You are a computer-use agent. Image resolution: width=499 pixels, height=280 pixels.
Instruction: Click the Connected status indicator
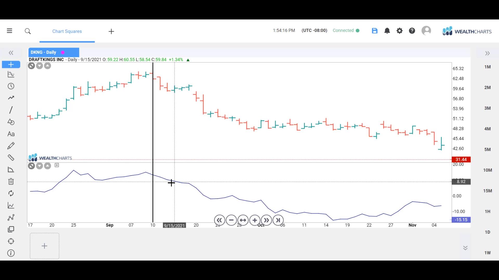pos(346,31)
